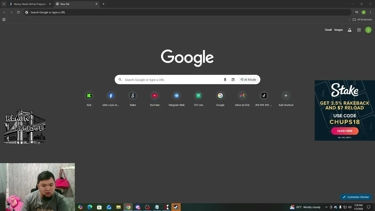Screen dimensions: 375x211
Task: Open the 747 Live shortcut
Action: pyautogui.click(x=198, y=96)
